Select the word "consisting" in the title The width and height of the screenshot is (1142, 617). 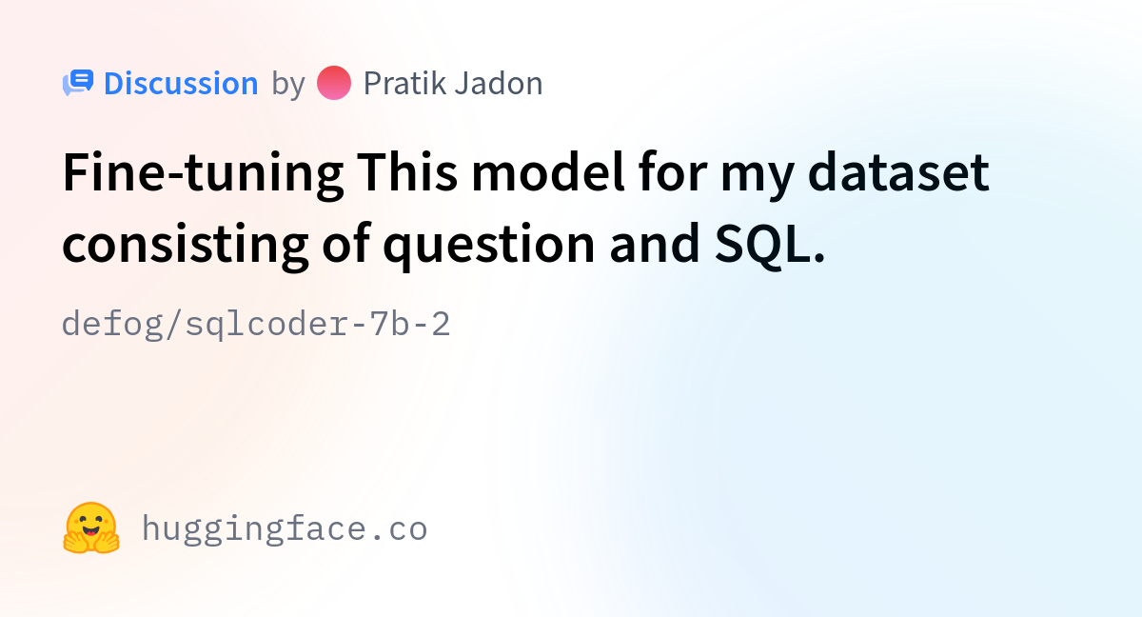click(185, 247)
